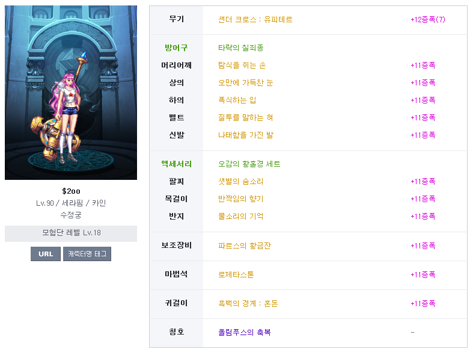
Task: Open shoulder item 탐식을 쥐는 손
Action: (x=242, y=65)
